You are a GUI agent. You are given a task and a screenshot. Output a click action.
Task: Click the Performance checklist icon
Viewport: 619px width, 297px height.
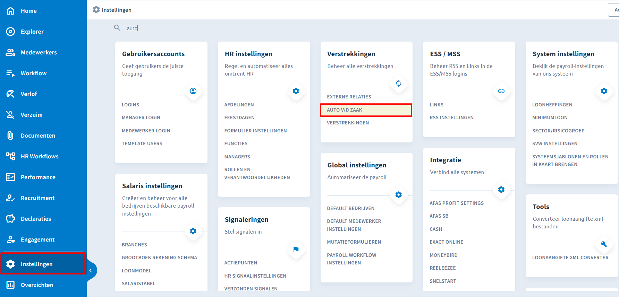click(10, 177)
